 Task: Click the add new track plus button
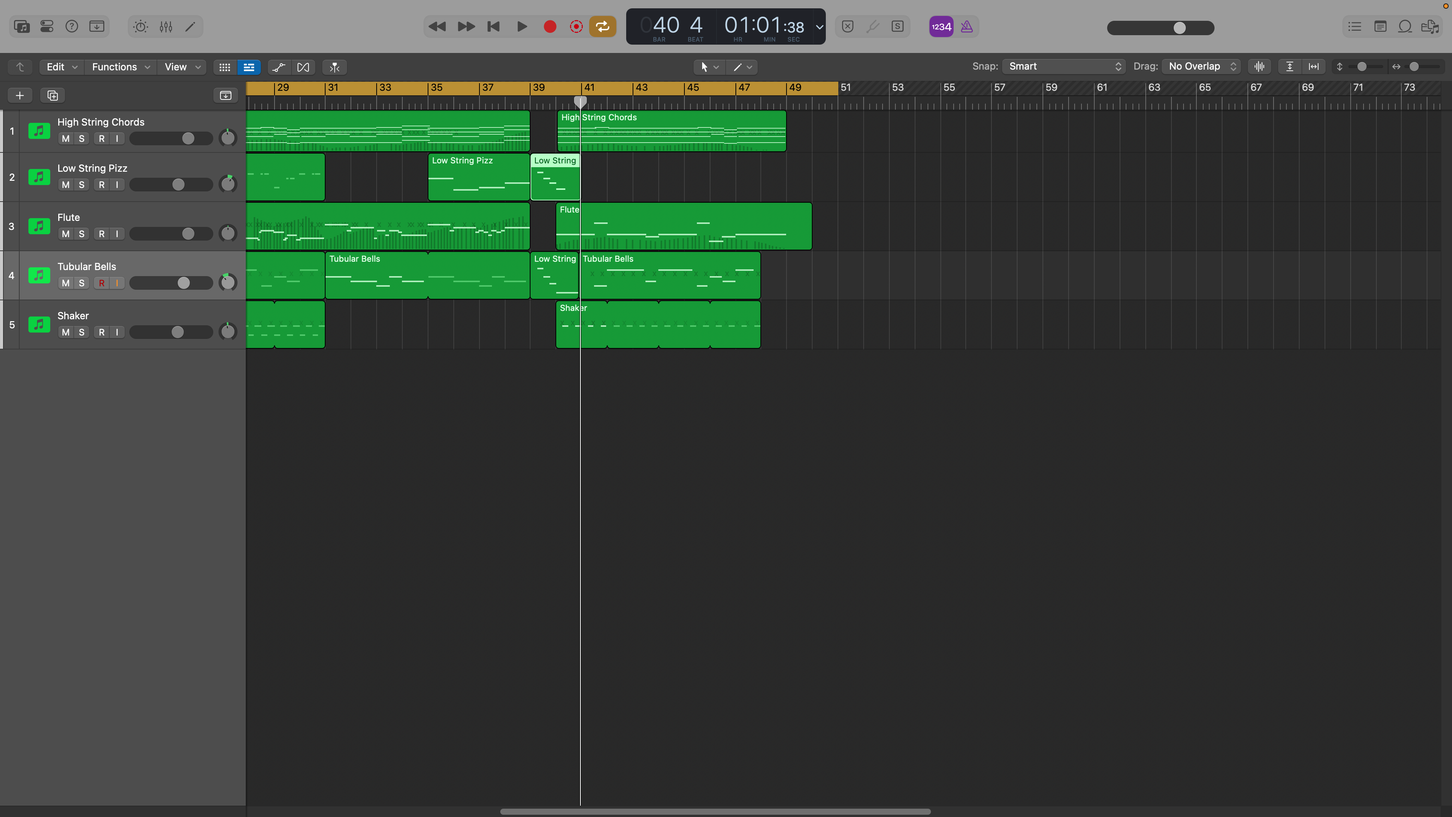click(x=20, y=95)
